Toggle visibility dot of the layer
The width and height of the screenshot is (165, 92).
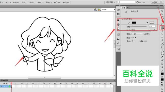[4, 86]
